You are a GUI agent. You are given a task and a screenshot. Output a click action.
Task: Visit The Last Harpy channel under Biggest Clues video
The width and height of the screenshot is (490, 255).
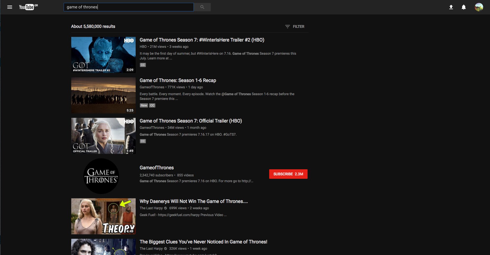[151, 249]
